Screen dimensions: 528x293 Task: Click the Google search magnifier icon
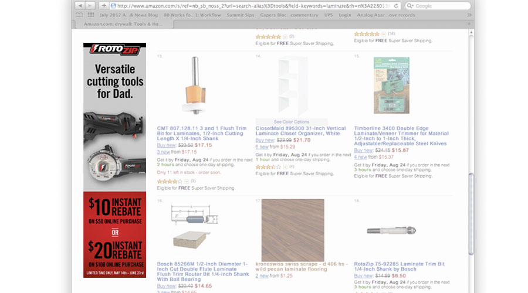pos(410,6)
